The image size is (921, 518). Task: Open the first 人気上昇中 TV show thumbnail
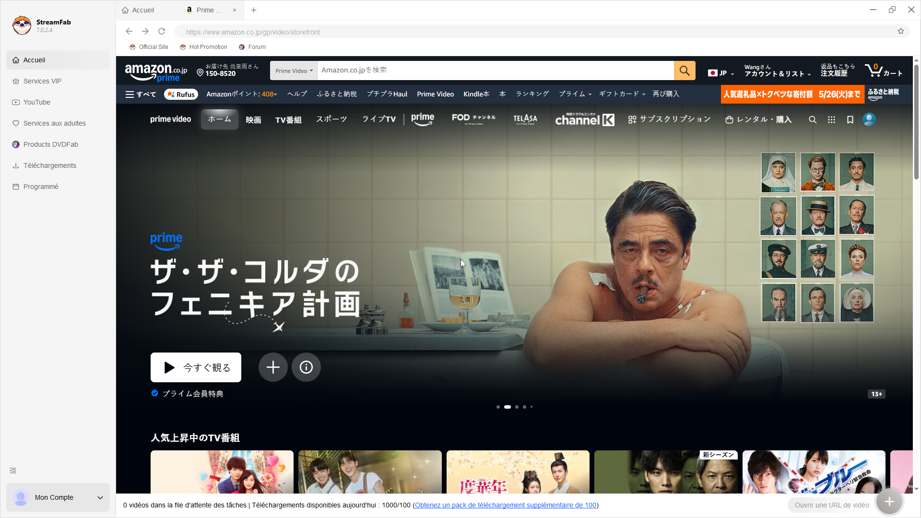(222, 472)
